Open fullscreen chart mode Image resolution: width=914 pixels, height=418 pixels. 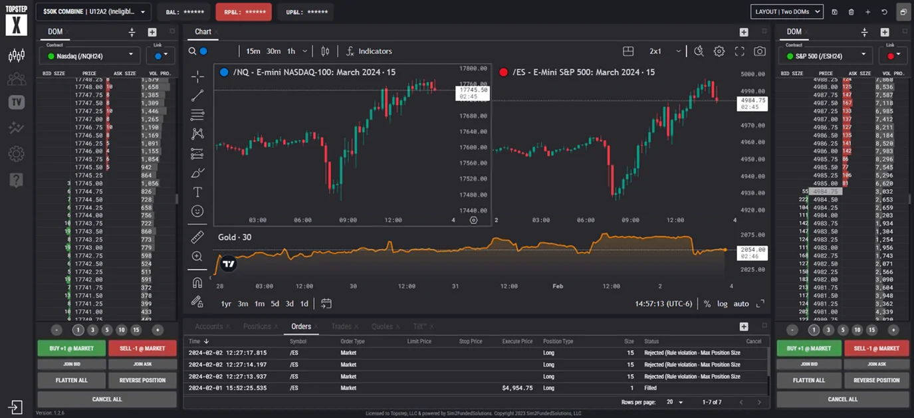[x=739, y=51]
